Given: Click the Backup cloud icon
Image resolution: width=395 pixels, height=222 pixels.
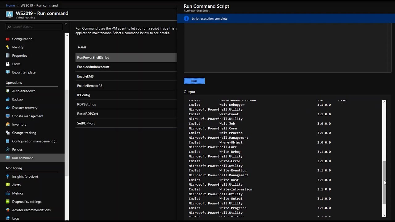Looking at the screenshot, I should [8, 99].
